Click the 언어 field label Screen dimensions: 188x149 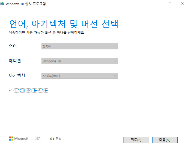[13, 46]
